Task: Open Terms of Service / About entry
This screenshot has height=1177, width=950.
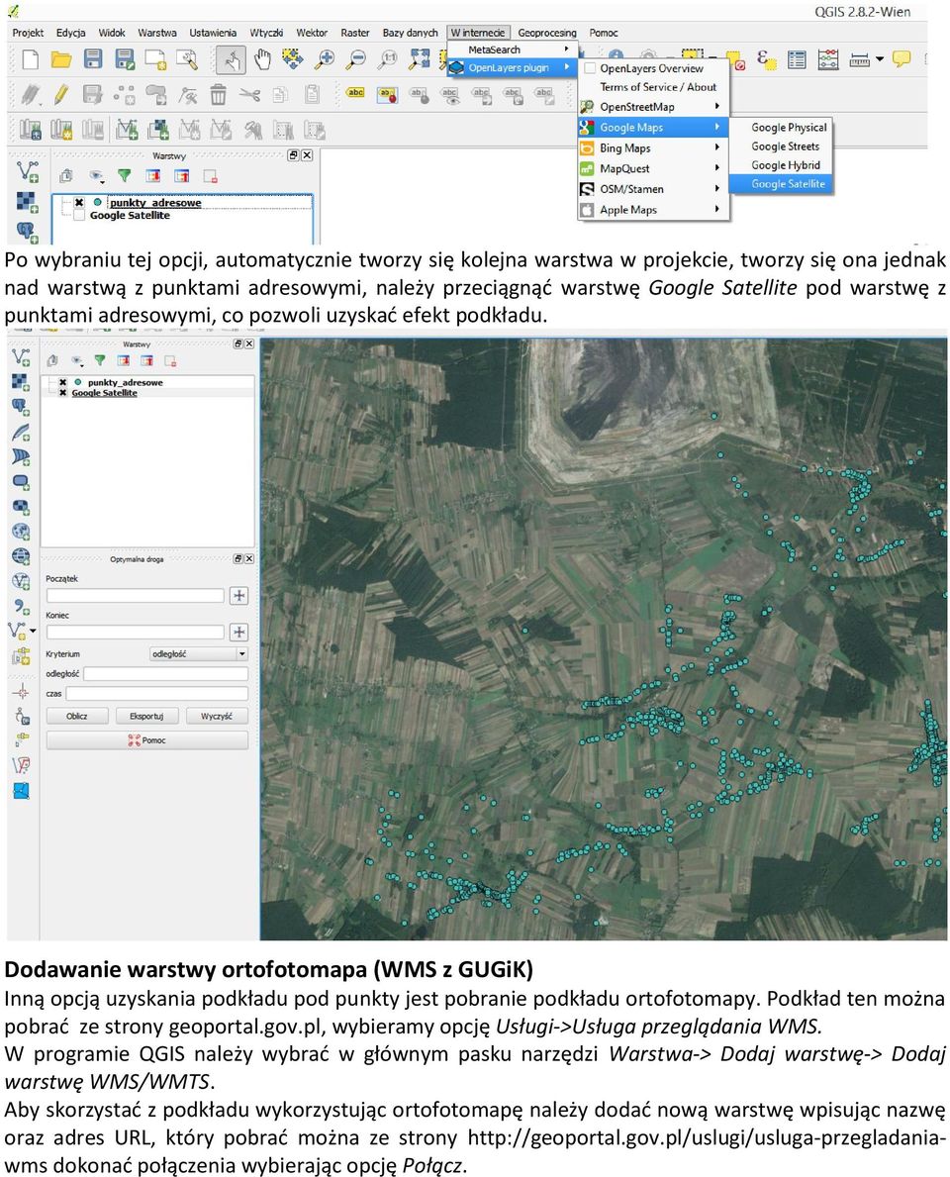Action: (653, 87)
